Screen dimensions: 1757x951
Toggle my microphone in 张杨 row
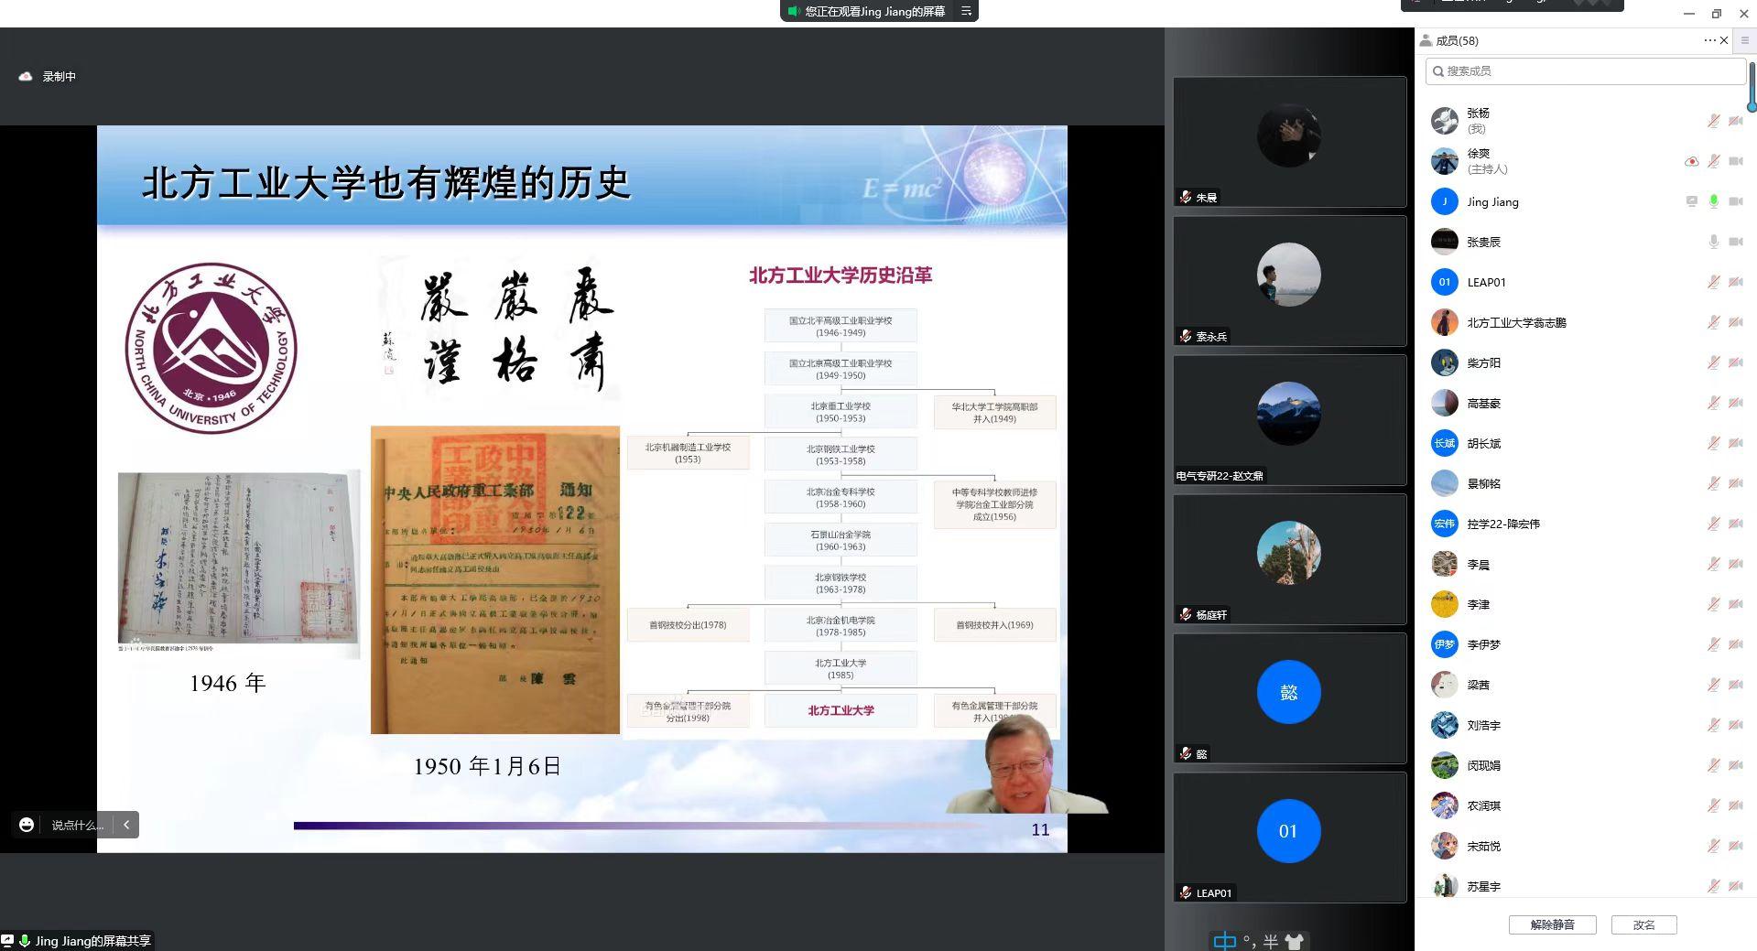(x=1713, y=121)
